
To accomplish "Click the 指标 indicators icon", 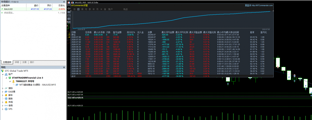I will [x=6, y=88].
